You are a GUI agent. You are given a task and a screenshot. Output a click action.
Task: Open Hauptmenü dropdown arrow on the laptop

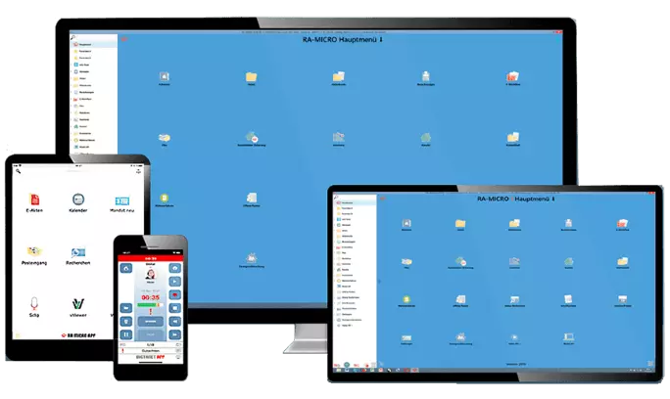pos(553,199)
